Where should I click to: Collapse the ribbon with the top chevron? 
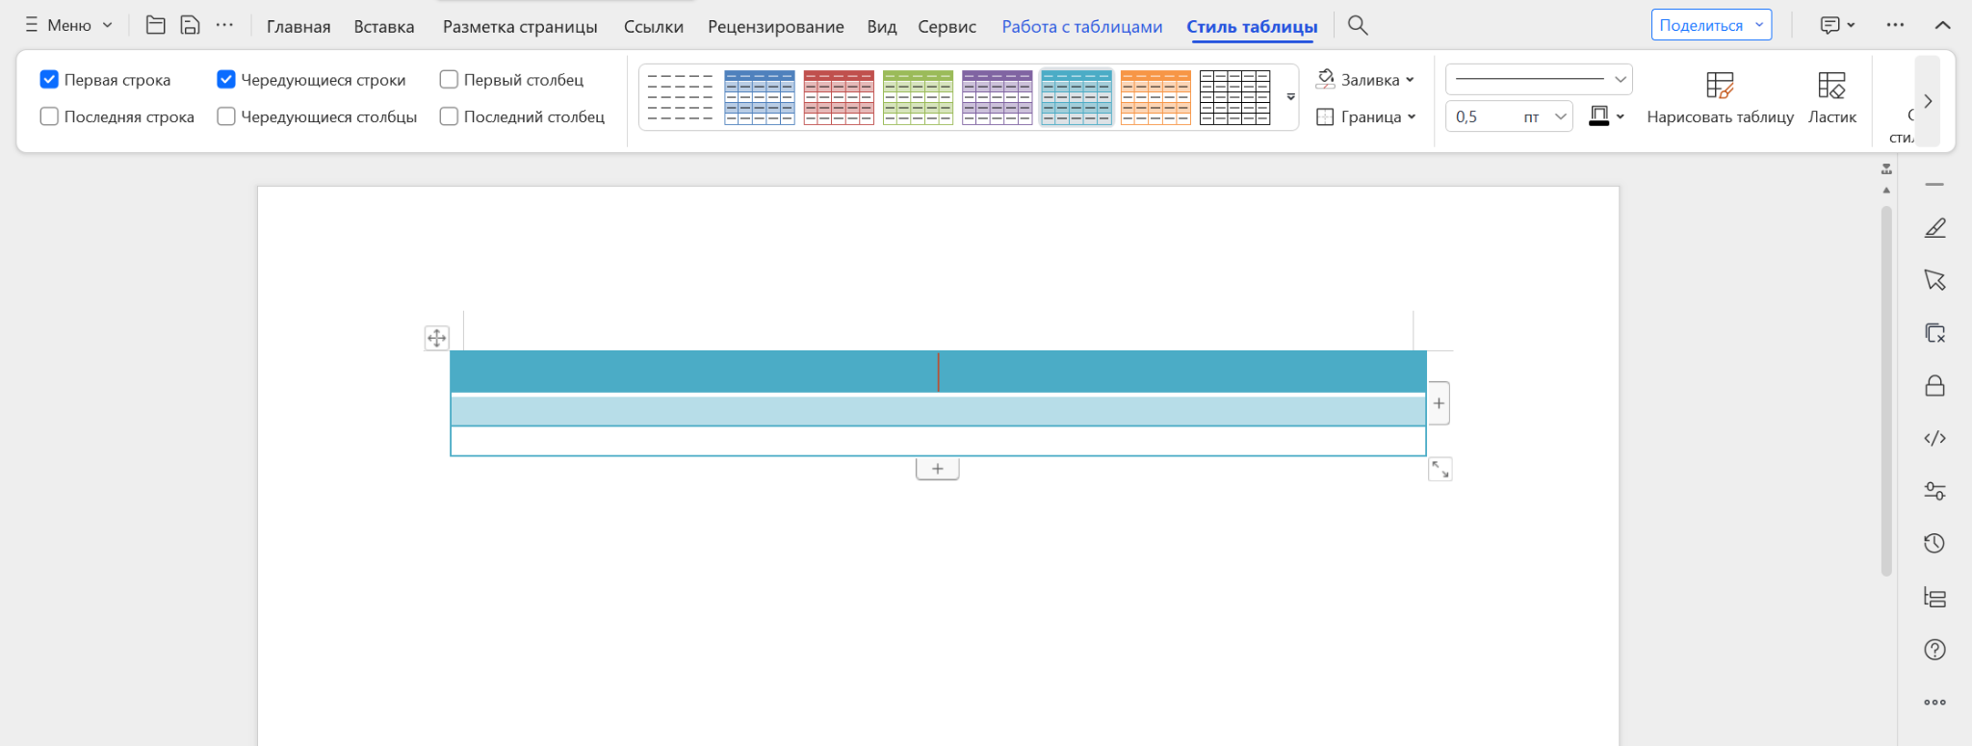coord(1942,25)
